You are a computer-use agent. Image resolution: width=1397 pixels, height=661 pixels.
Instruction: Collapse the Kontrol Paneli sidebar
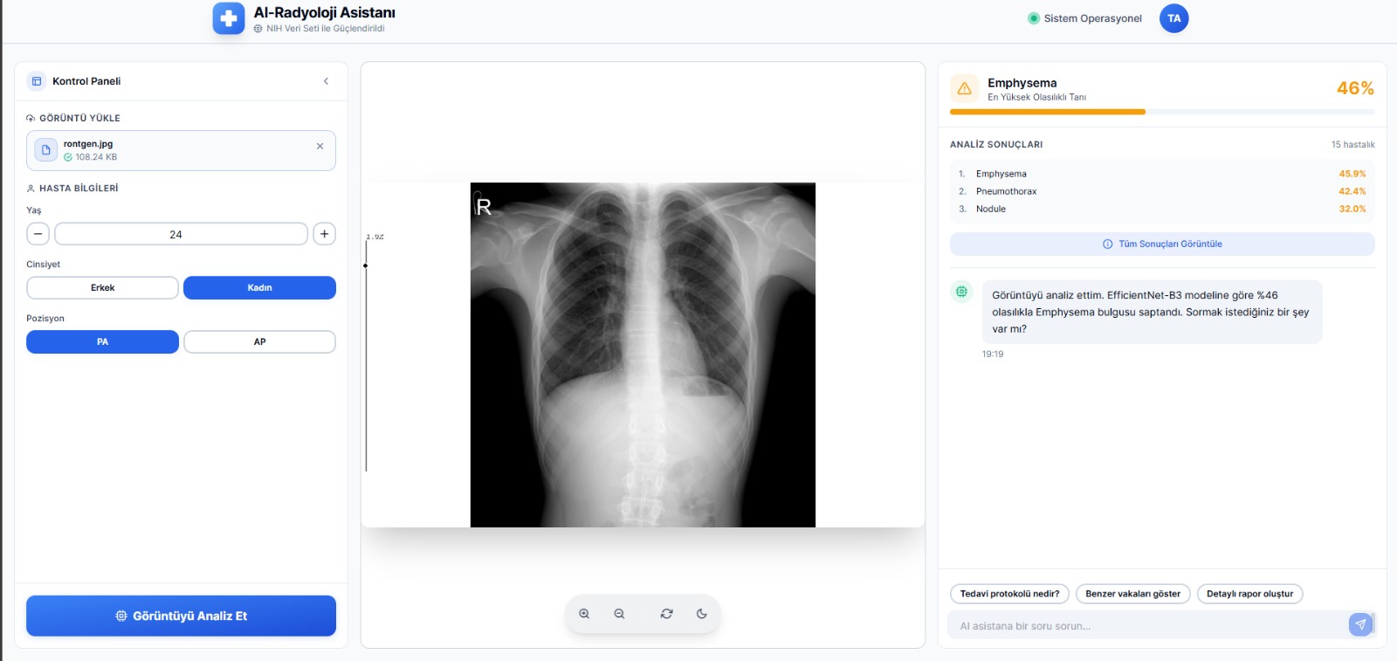click(x=326, y=81)
